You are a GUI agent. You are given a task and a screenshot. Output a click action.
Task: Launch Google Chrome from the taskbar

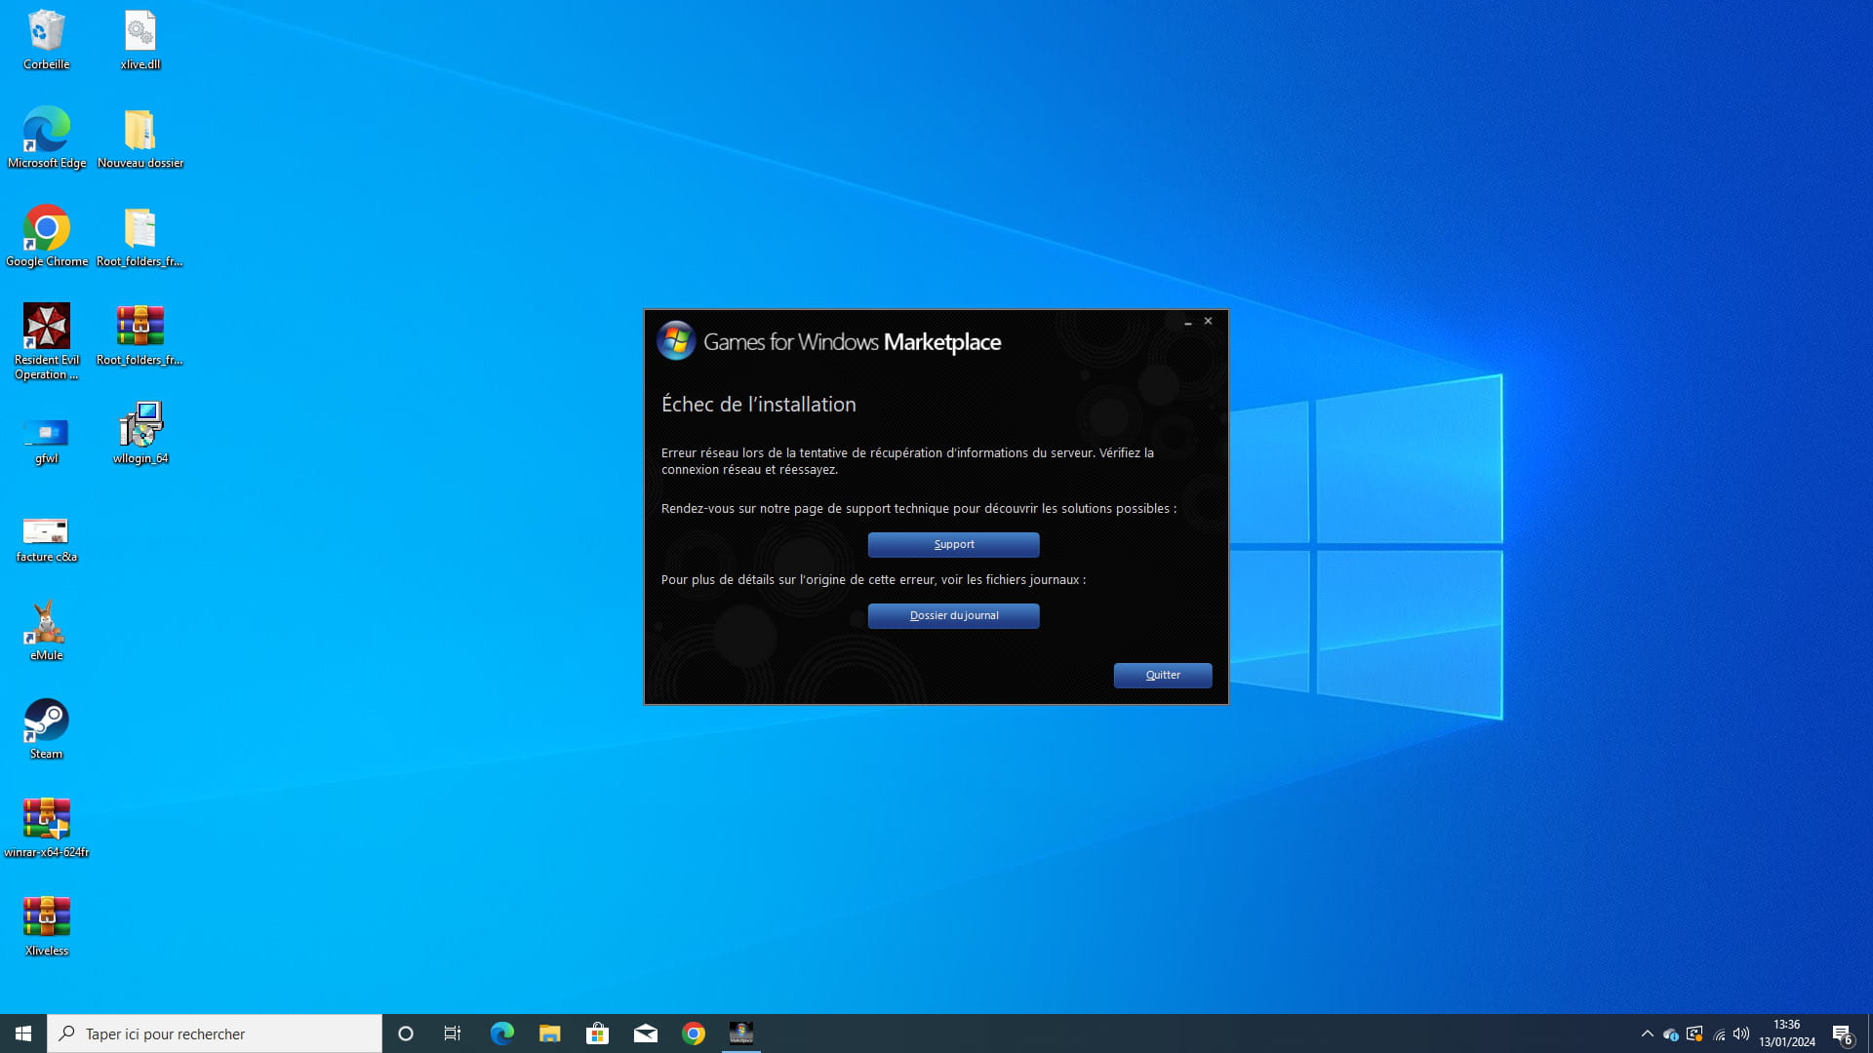pos(693,1033)
